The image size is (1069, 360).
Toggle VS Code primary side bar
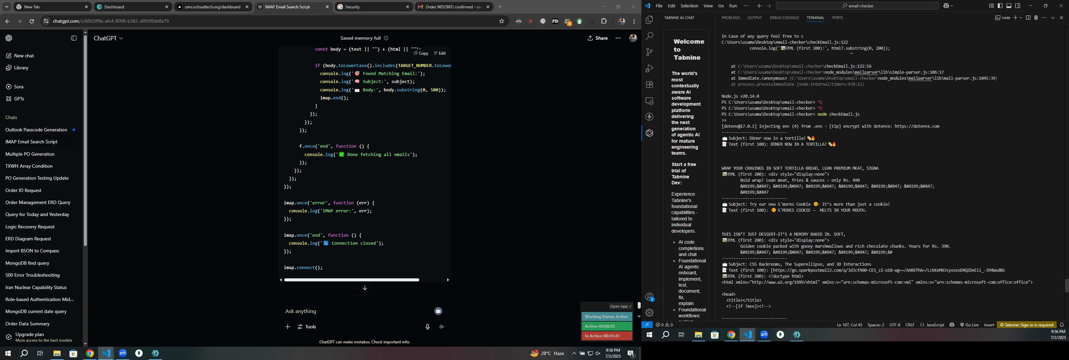(x=1000, y=6)
